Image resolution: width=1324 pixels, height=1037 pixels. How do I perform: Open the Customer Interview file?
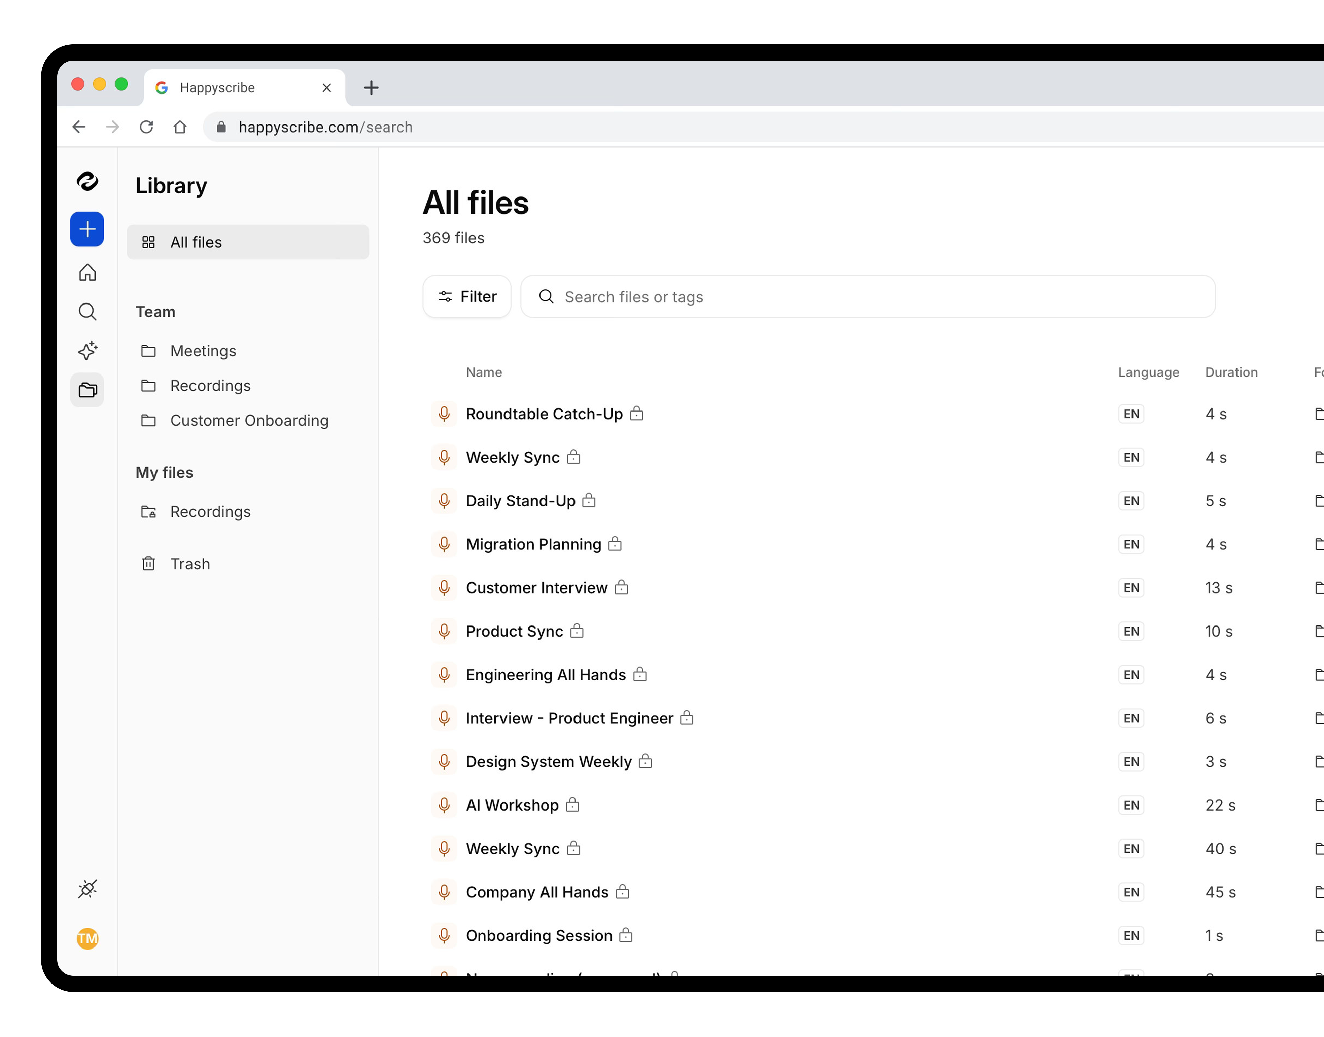(x=536, y=588)
